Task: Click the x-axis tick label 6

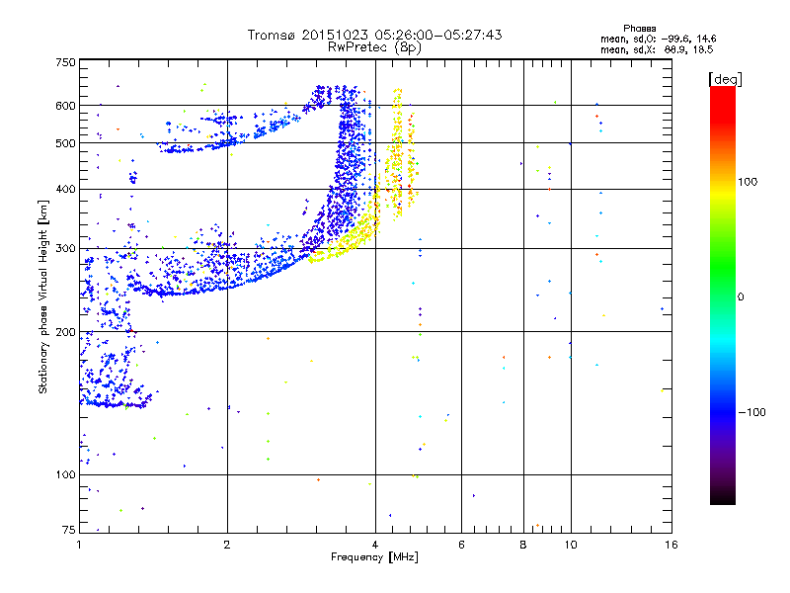Action: [x=461, y=545]
